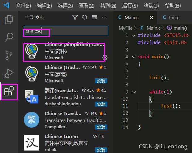
Task: Click the catlair publisher name
Action: coord(50,150)
